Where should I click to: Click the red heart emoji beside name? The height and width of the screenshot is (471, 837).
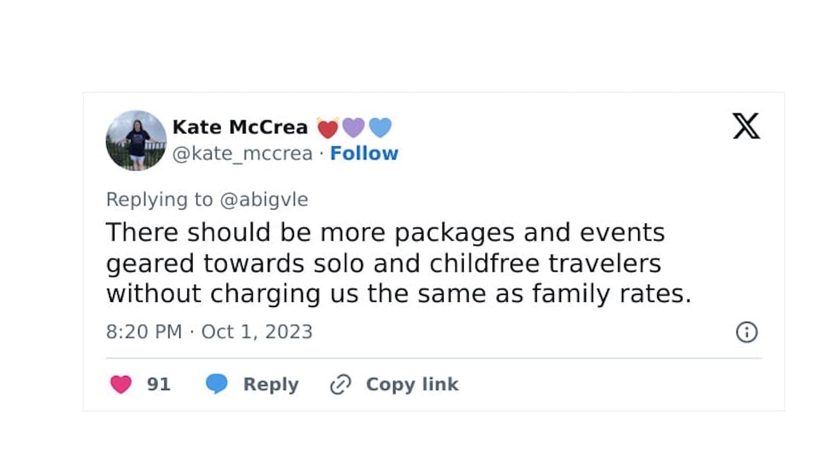328,128
